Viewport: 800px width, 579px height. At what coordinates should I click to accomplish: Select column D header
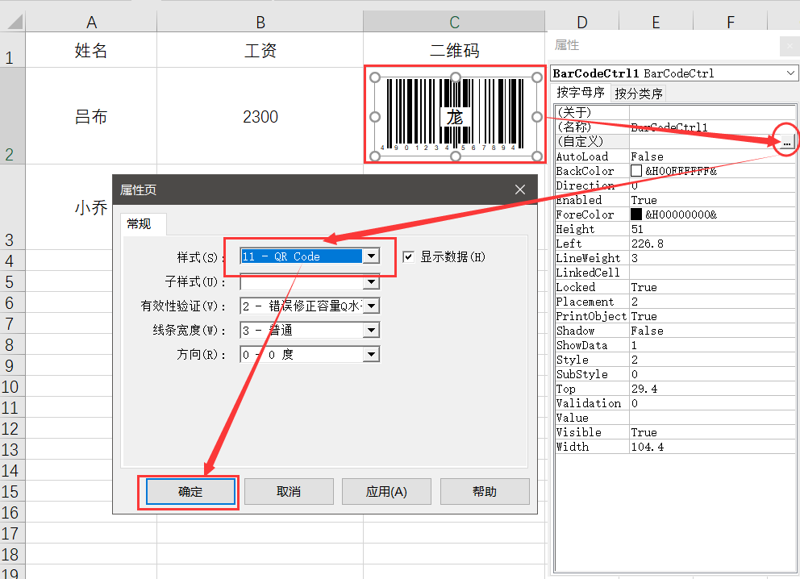click(x=582, y=22)
